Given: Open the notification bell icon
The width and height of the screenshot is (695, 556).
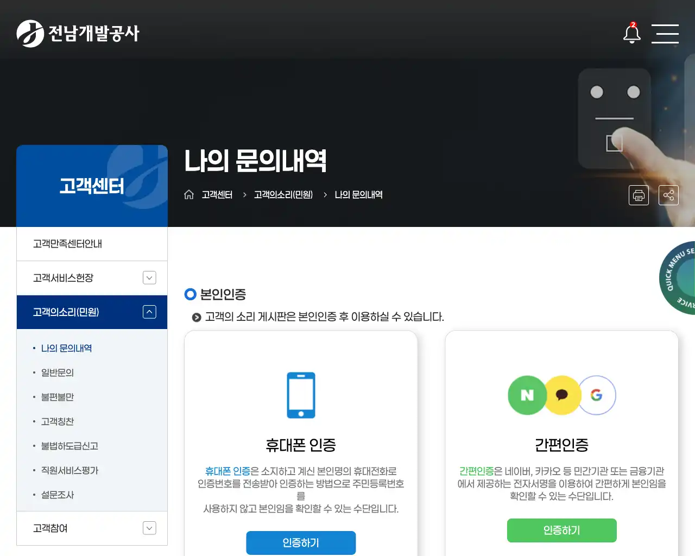Looking at the screenshot, I should click(x=631, y=33).
